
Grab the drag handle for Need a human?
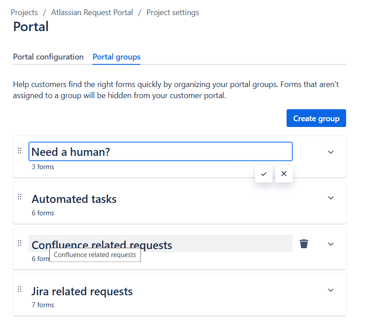click(x=20, y=151)
